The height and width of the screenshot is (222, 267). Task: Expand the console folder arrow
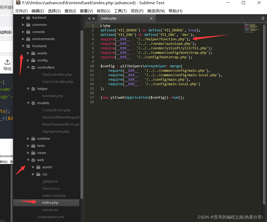click(23, 32)
